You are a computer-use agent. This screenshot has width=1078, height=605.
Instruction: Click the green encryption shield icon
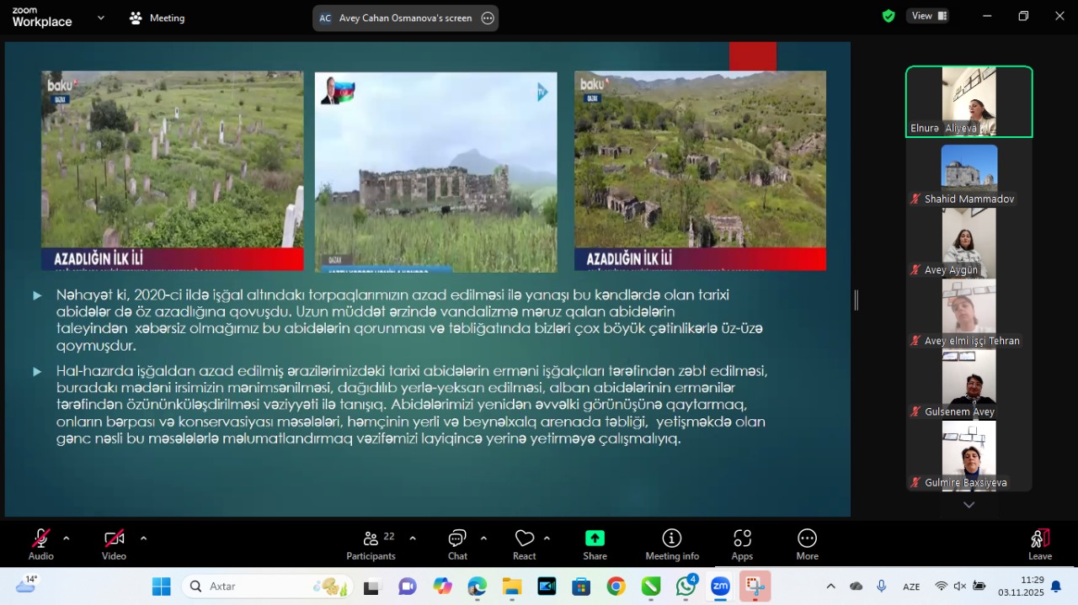click(888, 16)
